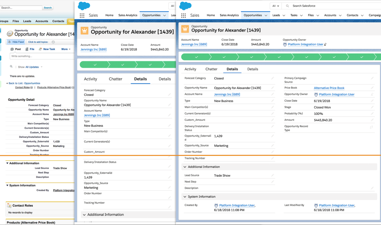Edit the Forecast Category pencil icon in right panel
The width and height of the screenshot is (381, 225).
(272, 78)
